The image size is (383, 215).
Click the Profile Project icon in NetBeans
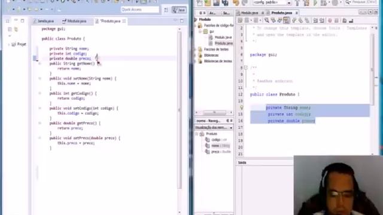pyautogui.click(x=335, y=3)
